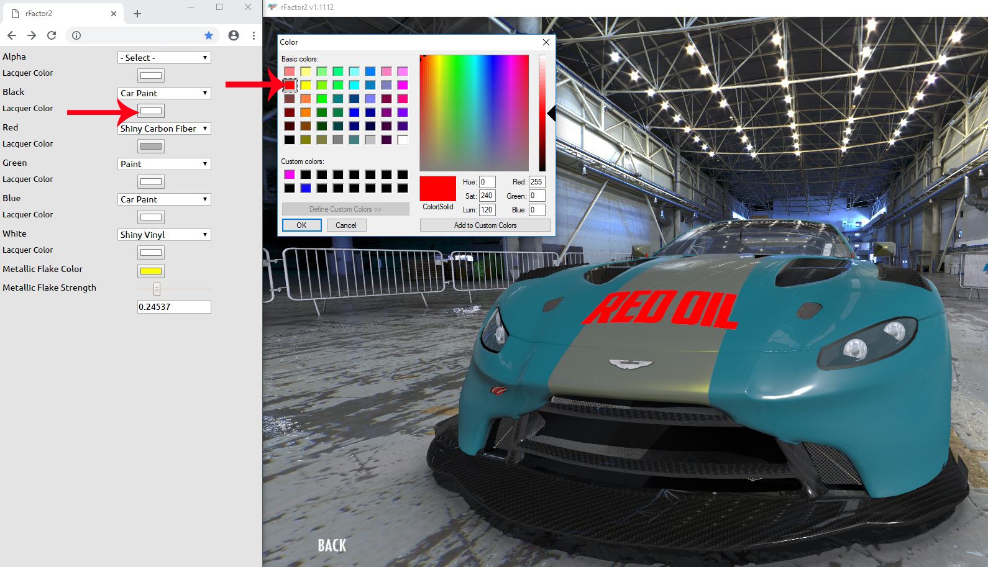Bookmark this page star
Viewport: 988px width, 567px height.
[x=209, y=35]
